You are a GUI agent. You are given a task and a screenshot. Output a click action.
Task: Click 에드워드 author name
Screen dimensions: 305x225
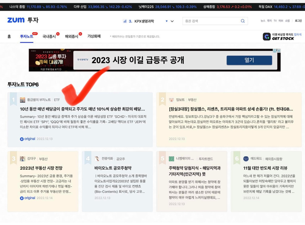click(x=256, y=159)
